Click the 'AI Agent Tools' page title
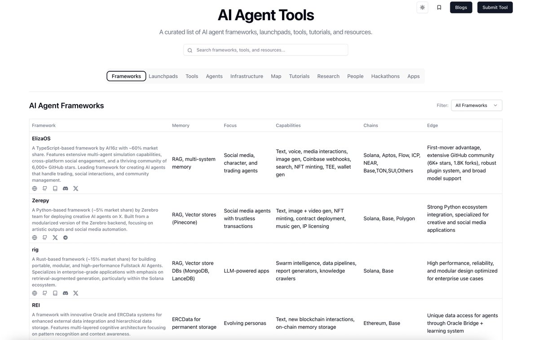Screen dimensions: 539x340 tap(266, 15)
